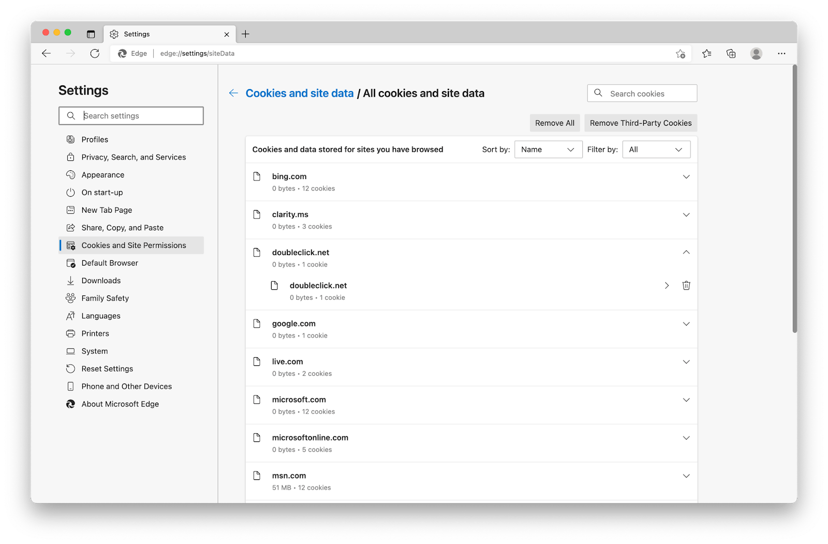Viewport: 828px width, 544px height.
Task: Open the Filter by All dropdown
Action: point(656,150)
